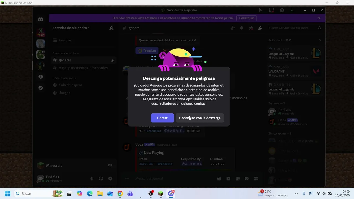Click the Discord inbox flag icon in title bar
This screenshot has height=199, width=354.
261,10
